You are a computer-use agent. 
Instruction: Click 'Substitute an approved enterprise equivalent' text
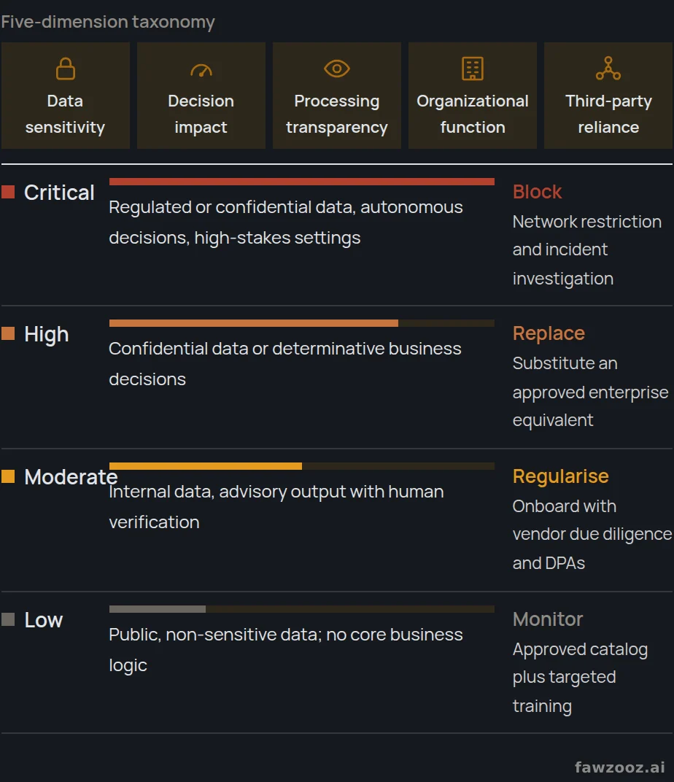click(x=590, y=392)
